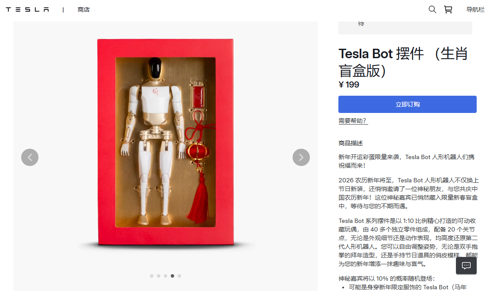Switch to the third carousel dot
The height and width of the screenshot is (291, 497).
point(166,276)
